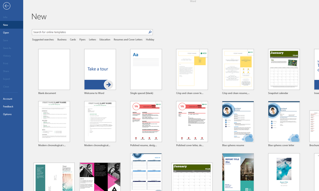Click the search magnifier icon
Image resolution: width=319 pixels, height=191 pixels.
(150, 32)
